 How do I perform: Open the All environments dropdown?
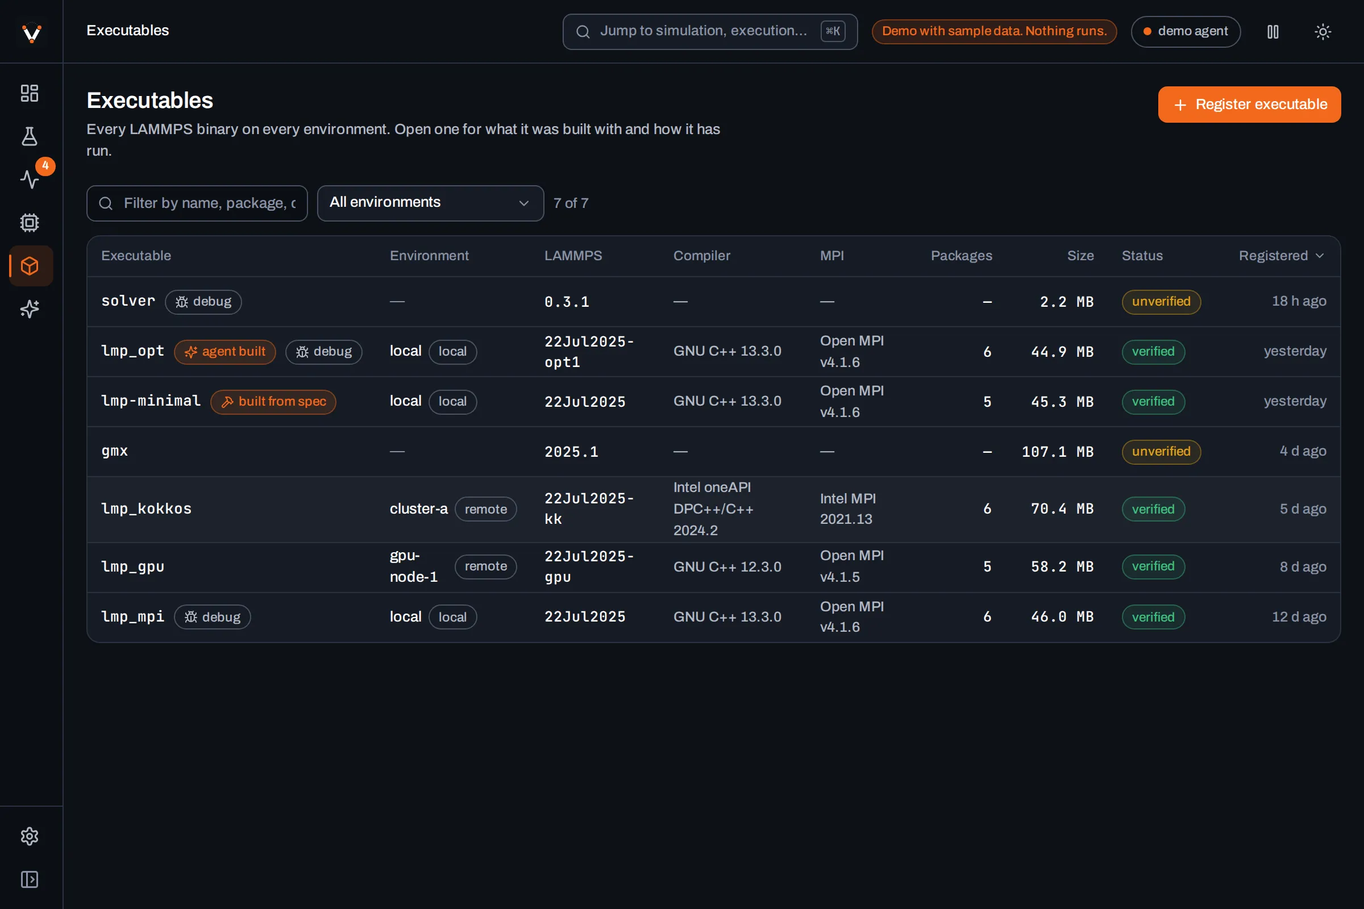430,203
